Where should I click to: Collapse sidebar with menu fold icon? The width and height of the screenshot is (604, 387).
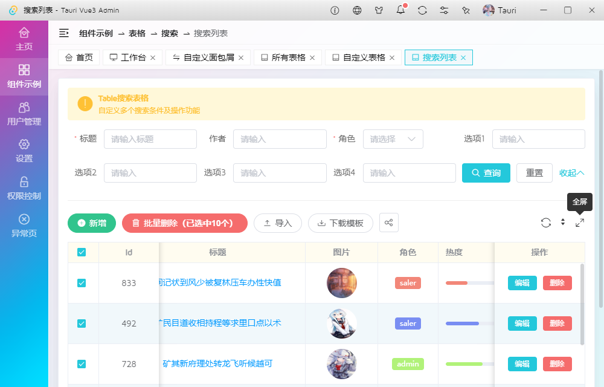(64, 33)
